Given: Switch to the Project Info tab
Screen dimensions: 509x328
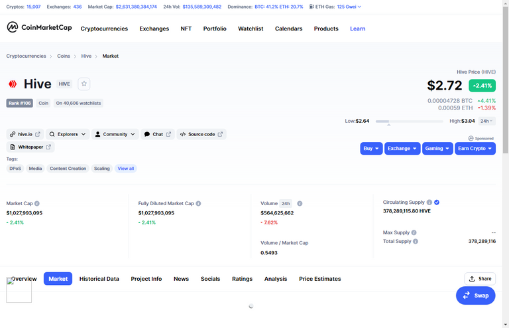Looking at the screenshot, I should click(146, 279).
